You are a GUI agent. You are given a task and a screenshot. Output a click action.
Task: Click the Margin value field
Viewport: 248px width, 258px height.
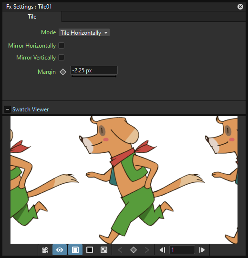pyautogui.click(x=94, y=70)
